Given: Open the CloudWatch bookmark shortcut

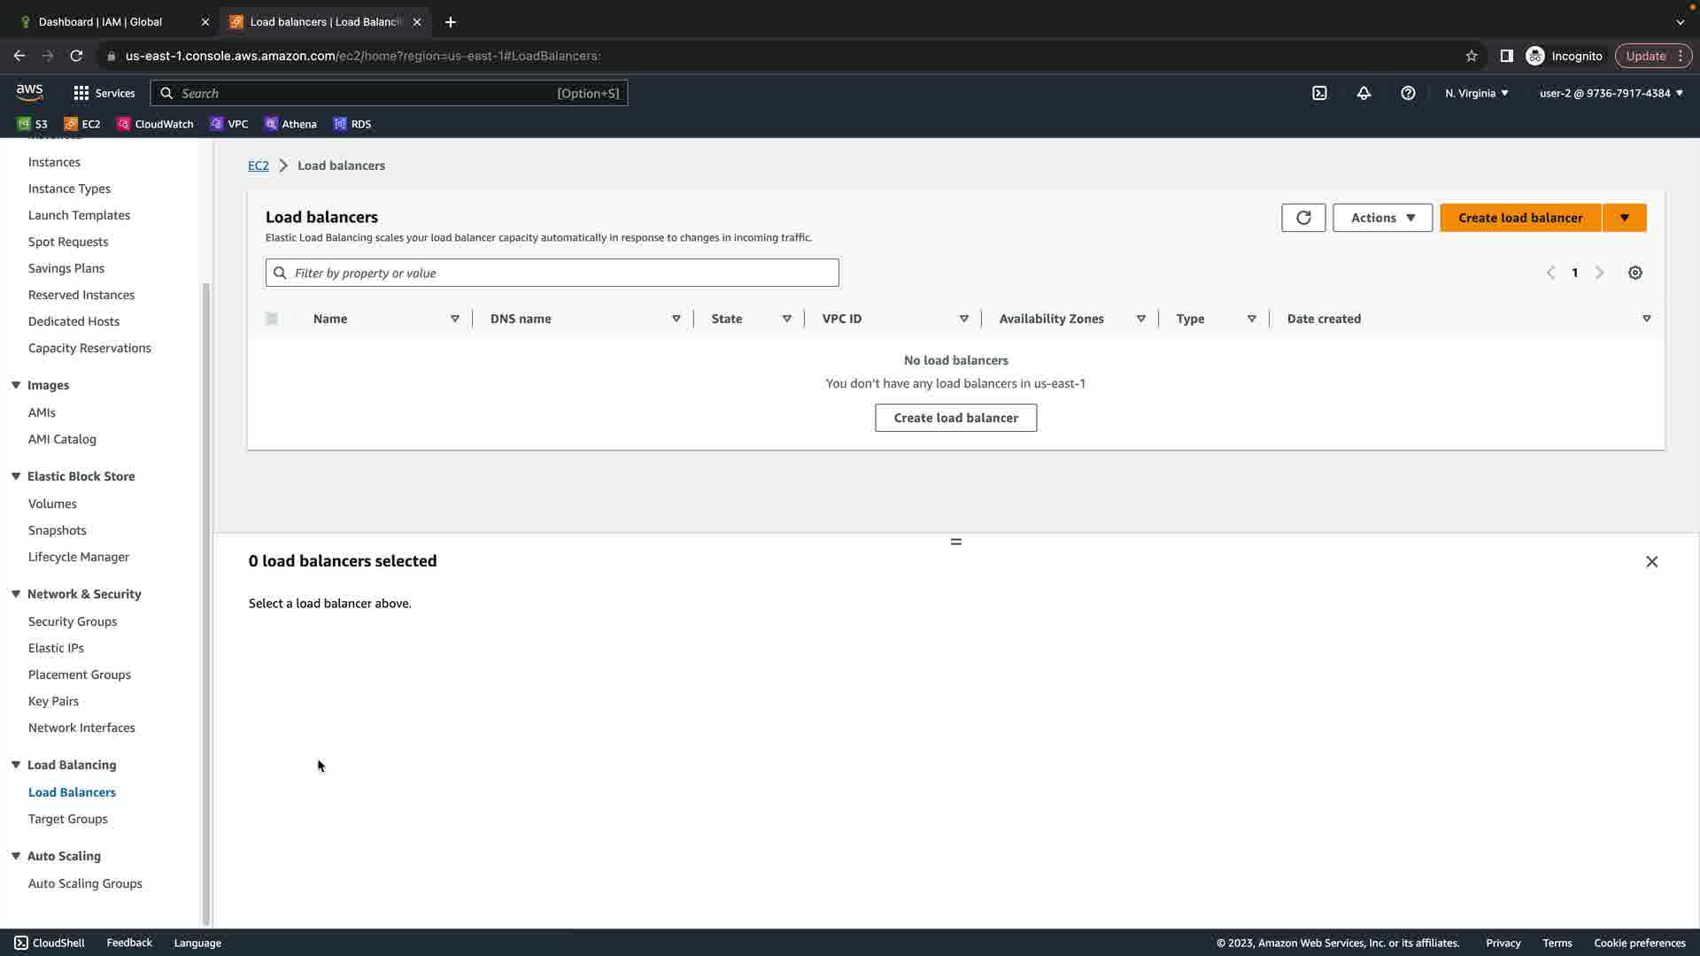Looking at the screenshot, I should (x=155, y=124).
